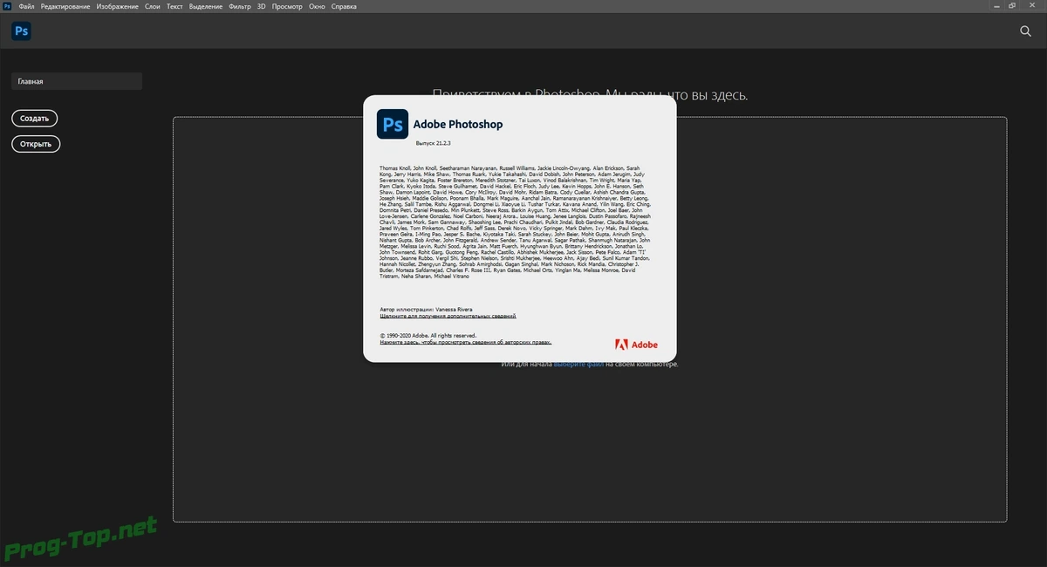Image resolution: width=1047 pixels, height=567 pixels.
Task: Open the search magnifier icon
Action: click(1026, 31)
